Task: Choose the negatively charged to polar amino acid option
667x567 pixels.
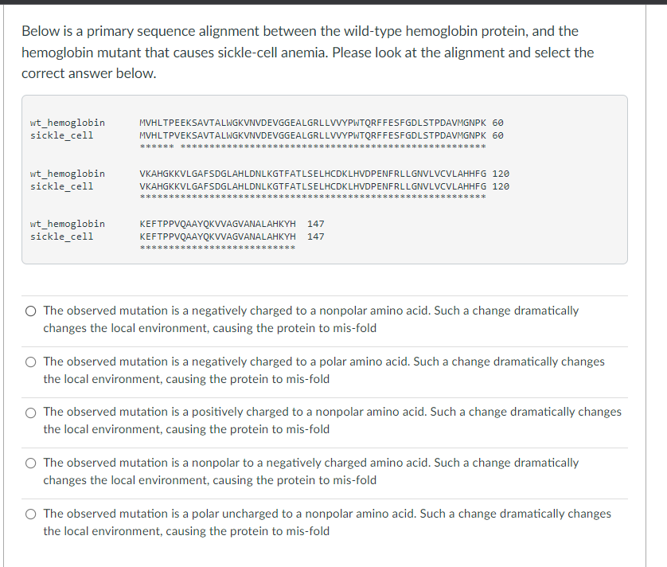Action: point(30,361)
